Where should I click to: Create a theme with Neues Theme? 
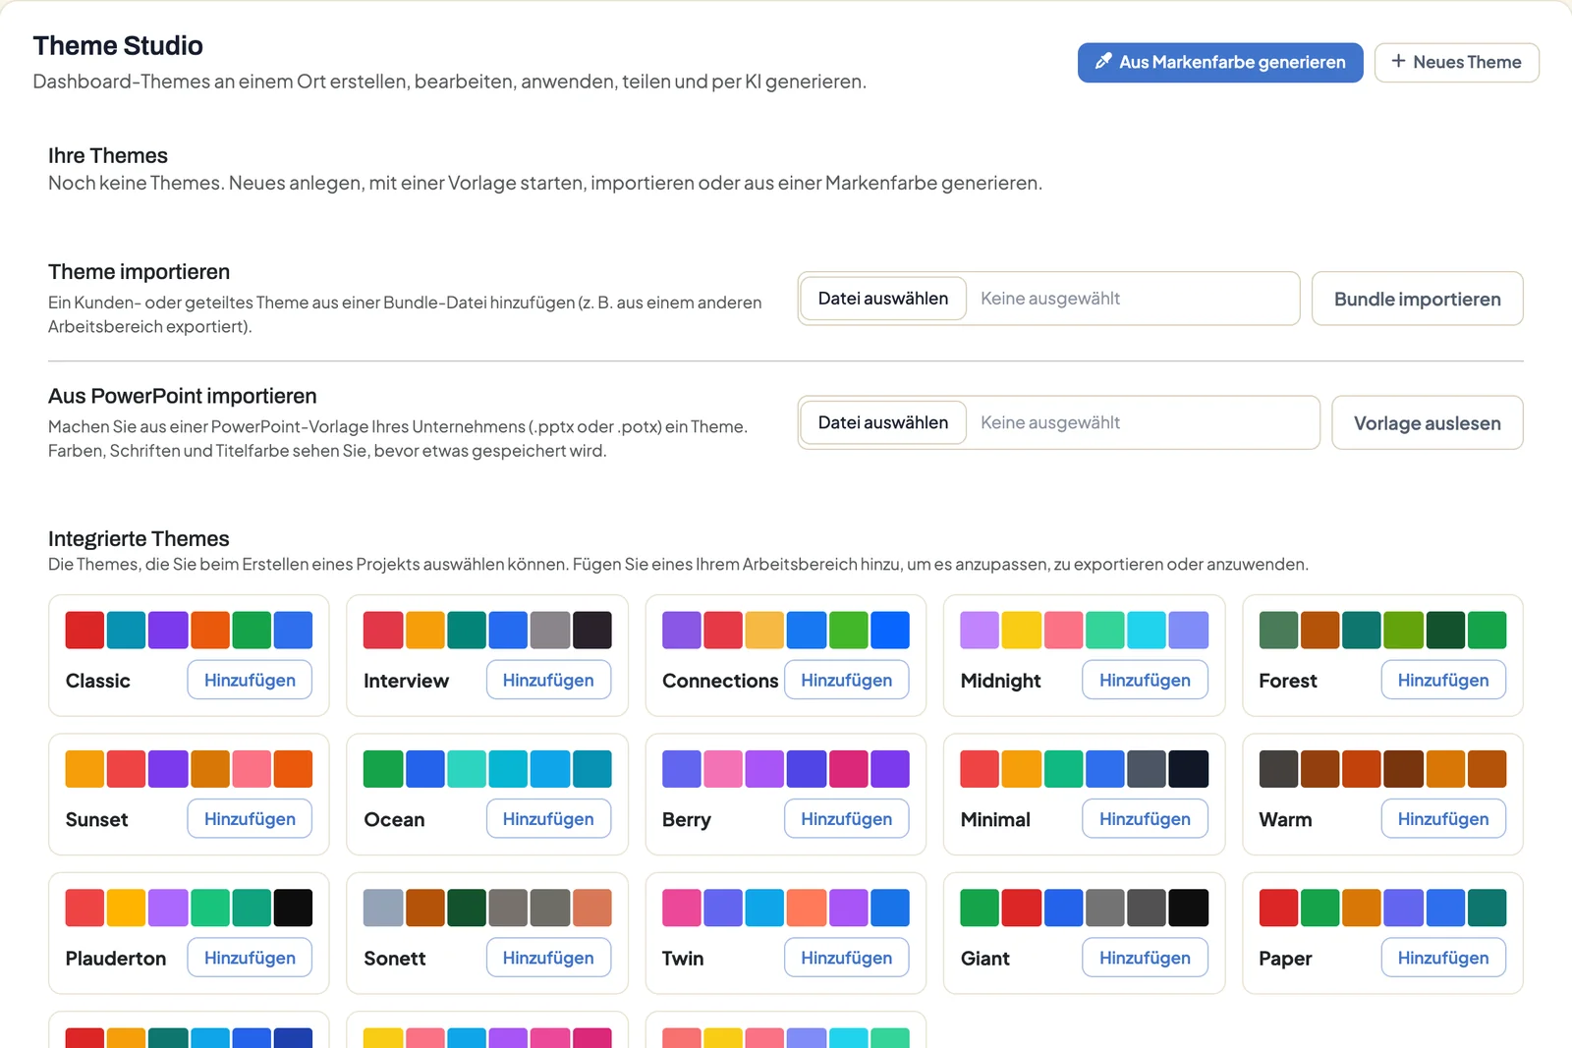[x=1456, y=62]
